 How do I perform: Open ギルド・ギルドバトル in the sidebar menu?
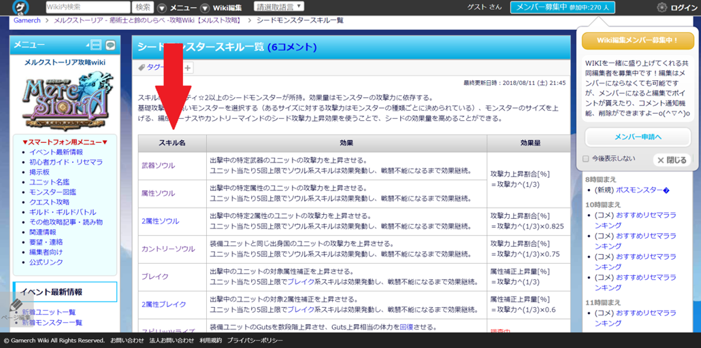(x=63, y=212)
